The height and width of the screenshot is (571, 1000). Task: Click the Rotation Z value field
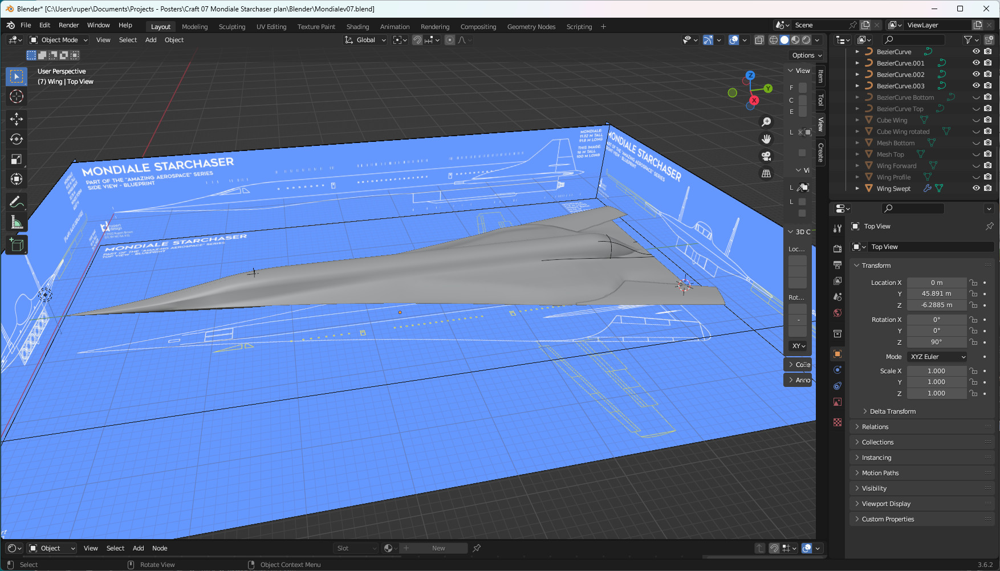coord(937,342)
